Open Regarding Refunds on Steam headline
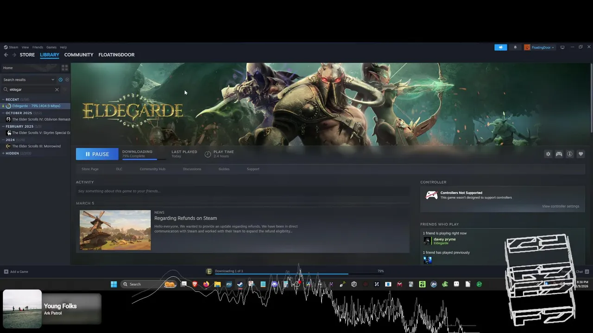Screen dimensions: 593x333 point(185,218)
